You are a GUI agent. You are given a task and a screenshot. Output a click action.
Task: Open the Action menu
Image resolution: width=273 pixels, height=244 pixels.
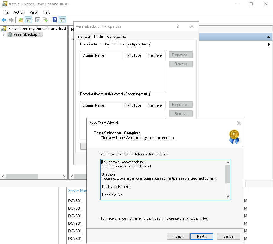pyautogui.click(x=19, y=12)
